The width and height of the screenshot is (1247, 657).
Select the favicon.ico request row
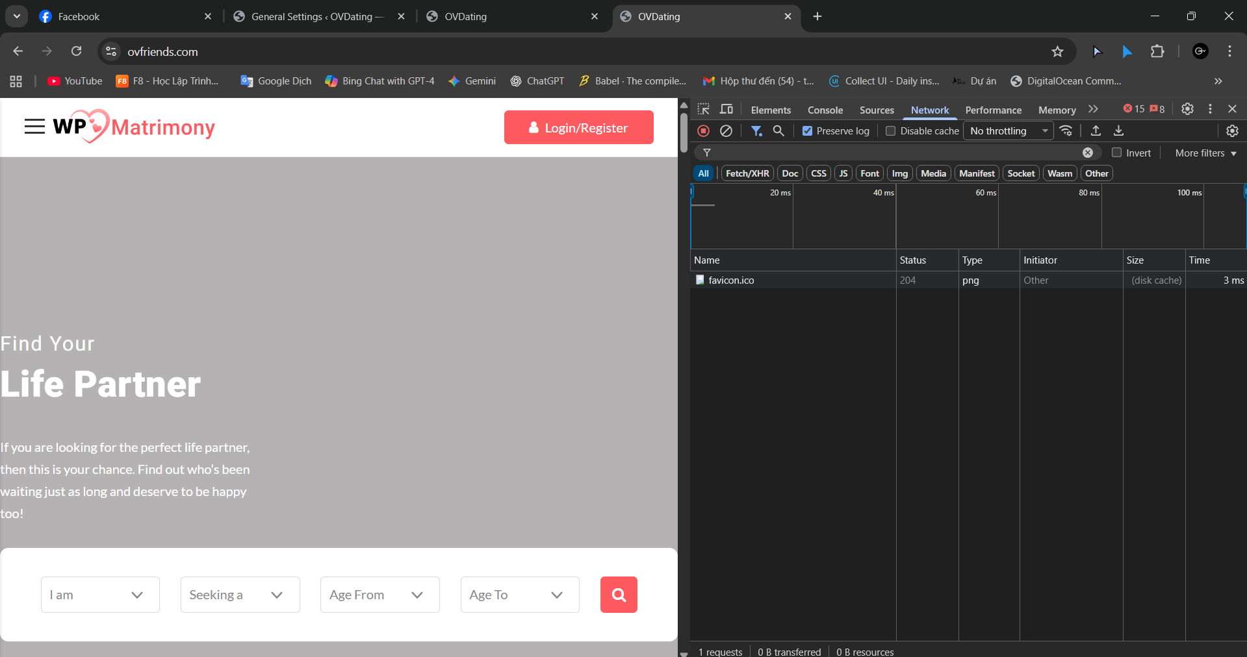731,280
